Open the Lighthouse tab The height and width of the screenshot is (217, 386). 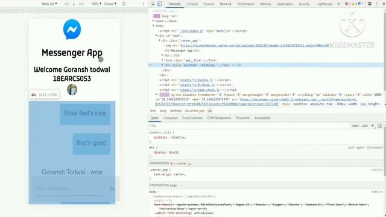[x=324, y=4]
